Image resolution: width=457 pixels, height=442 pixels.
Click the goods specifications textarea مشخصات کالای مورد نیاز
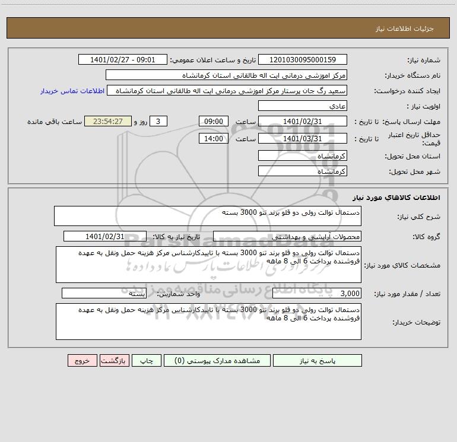point(208,265)
